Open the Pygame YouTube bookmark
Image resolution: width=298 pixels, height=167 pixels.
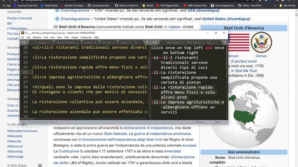[168, 6]
